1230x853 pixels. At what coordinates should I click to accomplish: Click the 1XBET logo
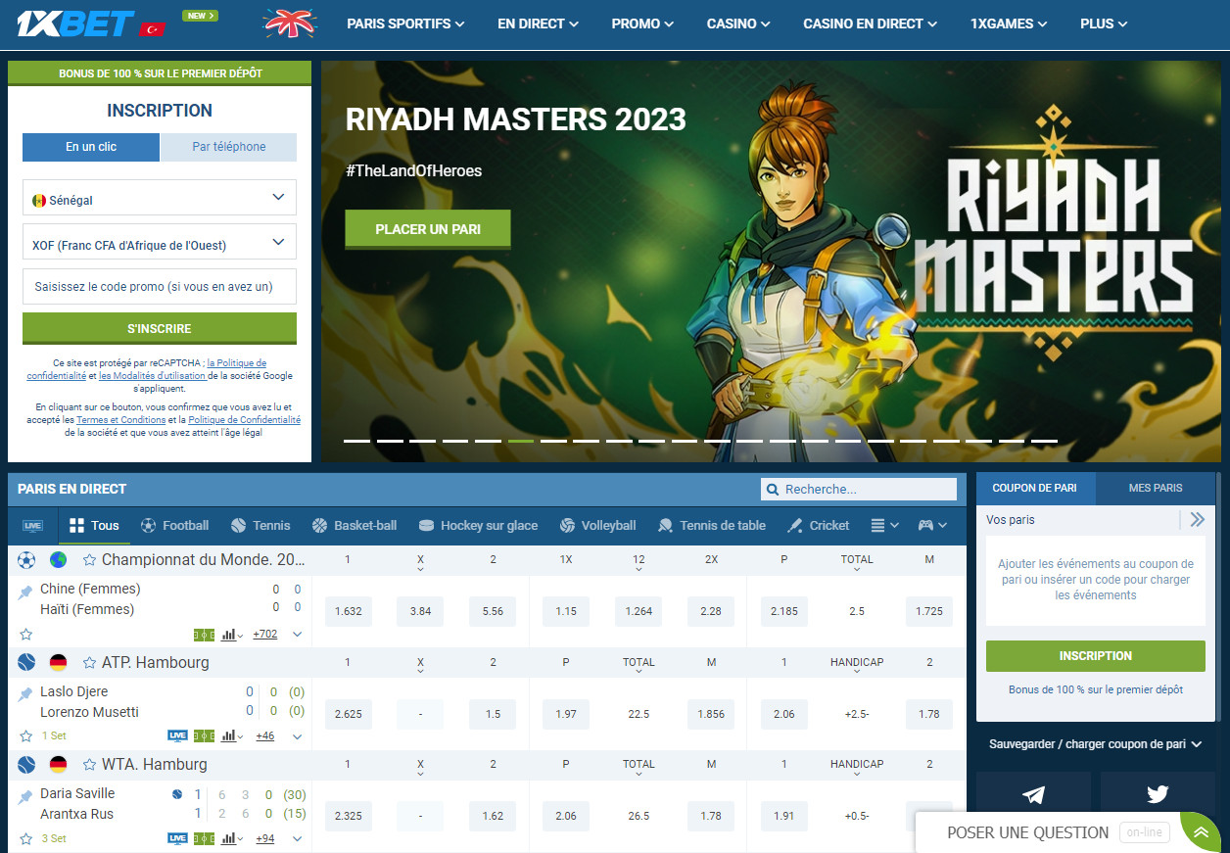(x=74, y=24)
